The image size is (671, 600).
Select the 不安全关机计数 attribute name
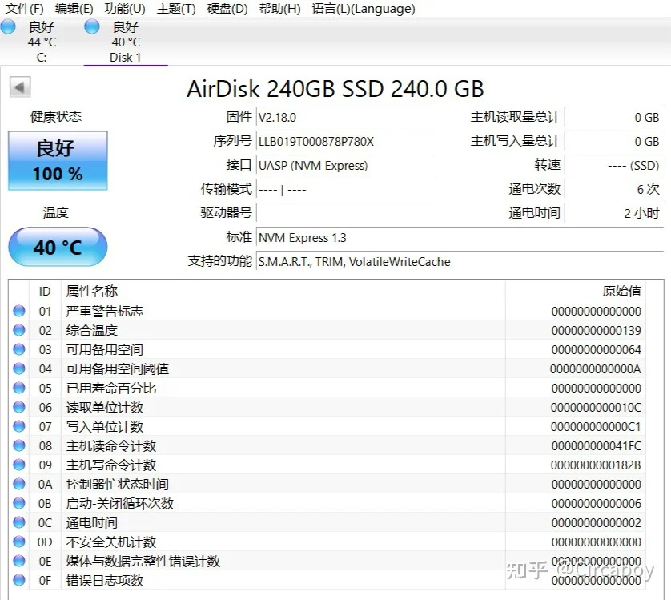[x=110, y=542]
